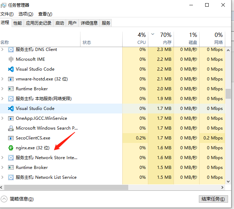This screenshot has width=234, height=209.
Task: Click the SecoClientCS.exe icon
Action: [11, 138]
